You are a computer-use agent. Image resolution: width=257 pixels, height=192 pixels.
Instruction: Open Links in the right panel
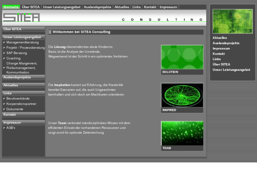tap(216, 59)
